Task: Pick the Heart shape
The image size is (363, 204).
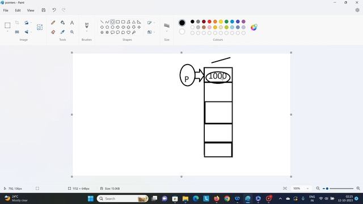Action: (x=129, y=32)
